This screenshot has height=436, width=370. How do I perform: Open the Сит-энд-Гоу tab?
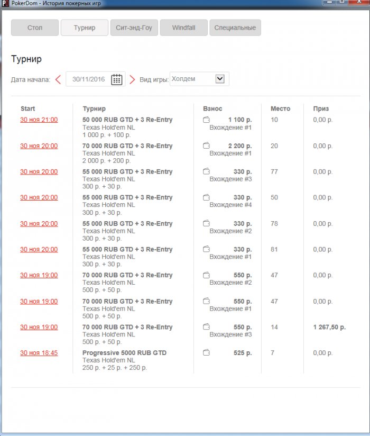(x=134, y=28)
